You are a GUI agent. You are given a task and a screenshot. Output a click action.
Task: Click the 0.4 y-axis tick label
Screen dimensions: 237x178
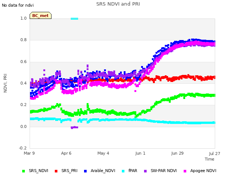[x=23, y=83]
